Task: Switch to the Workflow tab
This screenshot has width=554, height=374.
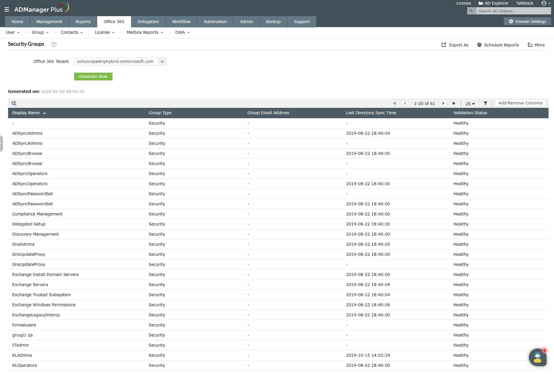Action: 181,22
